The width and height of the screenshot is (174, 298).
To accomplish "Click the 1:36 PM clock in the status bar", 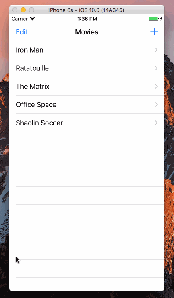I will [x=87, y=19].
